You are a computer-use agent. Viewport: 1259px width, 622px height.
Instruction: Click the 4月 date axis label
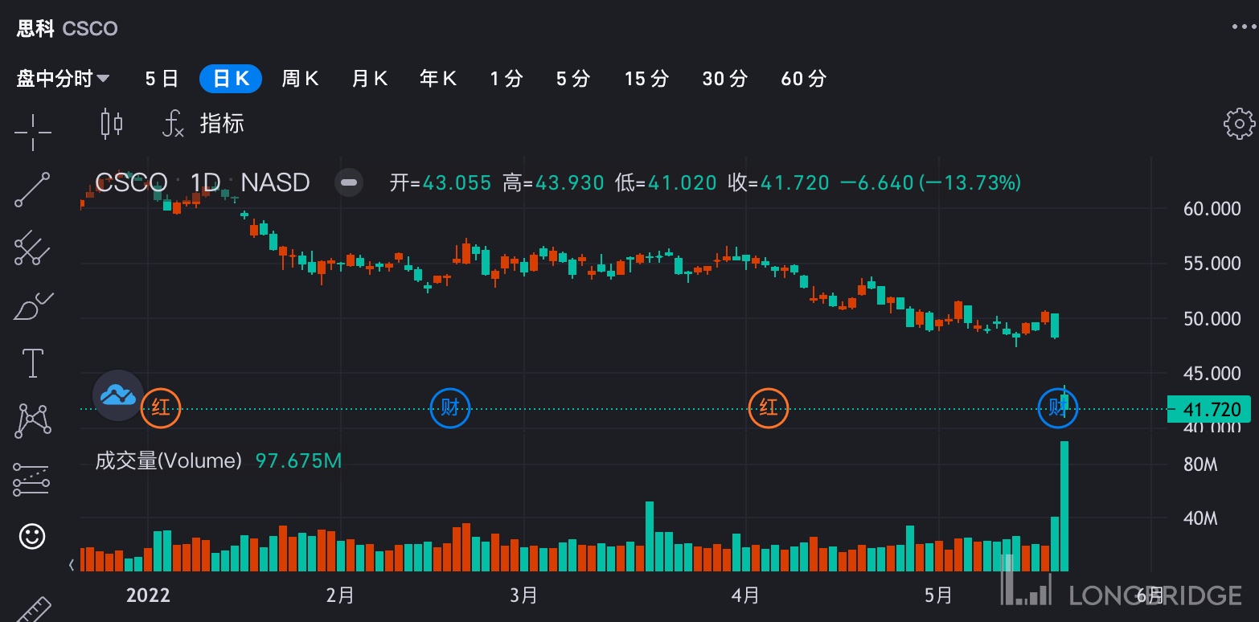[746, 595]
